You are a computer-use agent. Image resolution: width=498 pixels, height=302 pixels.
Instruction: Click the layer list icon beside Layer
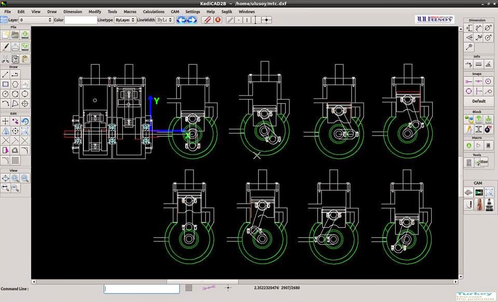point(4,20)
